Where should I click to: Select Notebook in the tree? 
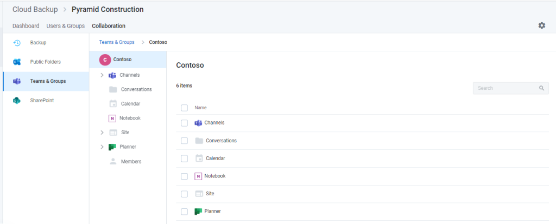click(130, 118)
